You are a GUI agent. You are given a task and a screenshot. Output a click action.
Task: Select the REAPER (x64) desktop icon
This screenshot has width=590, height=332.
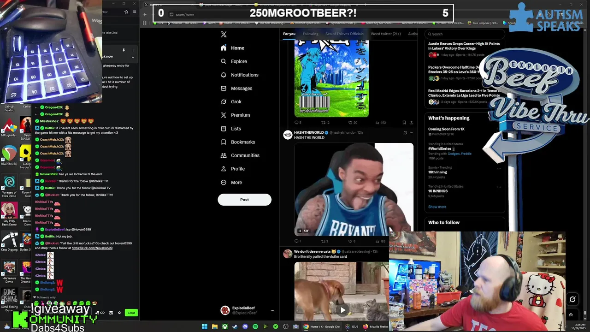[9, 156]
